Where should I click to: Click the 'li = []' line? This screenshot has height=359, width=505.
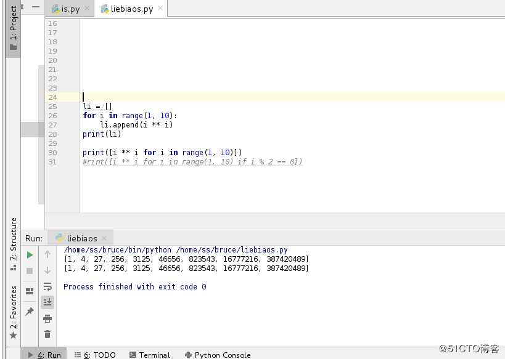97,106
